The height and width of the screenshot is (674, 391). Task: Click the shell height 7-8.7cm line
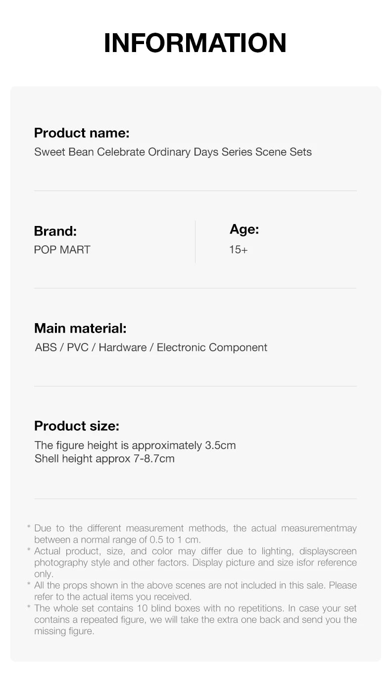tap(104, 458)
